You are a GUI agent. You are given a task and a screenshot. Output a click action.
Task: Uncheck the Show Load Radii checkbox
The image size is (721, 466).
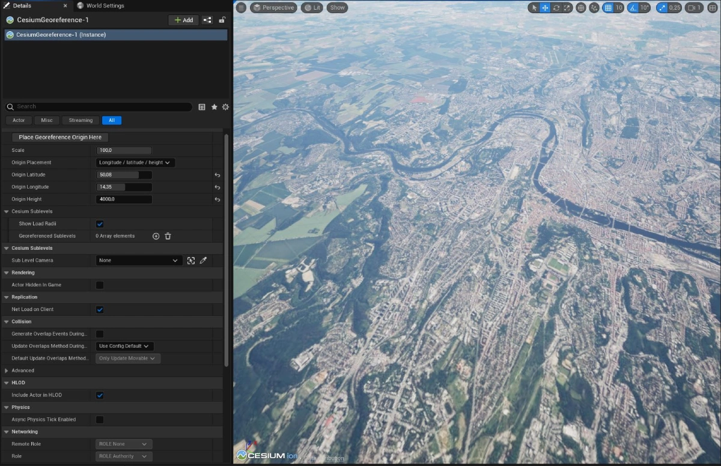pyautogui.click(x=100, y=224)
